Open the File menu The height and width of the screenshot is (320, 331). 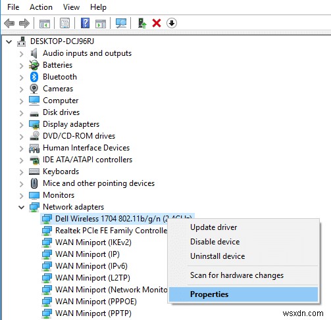13,7
